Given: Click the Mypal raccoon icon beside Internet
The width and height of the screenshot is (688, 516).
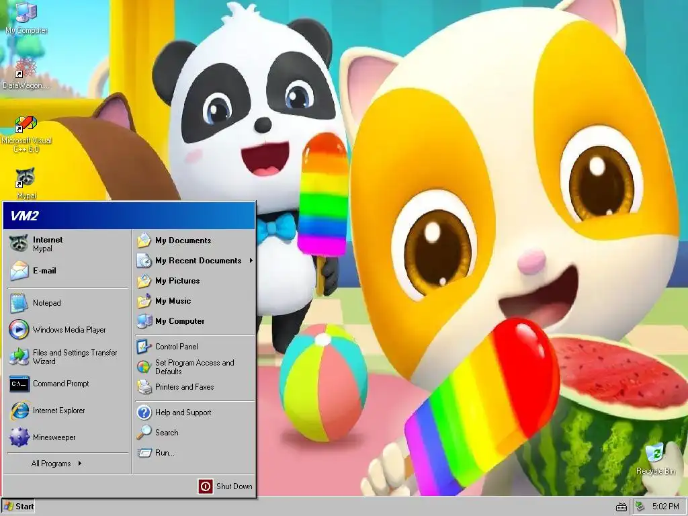Looking at the screenshot, I should (19, 243).
